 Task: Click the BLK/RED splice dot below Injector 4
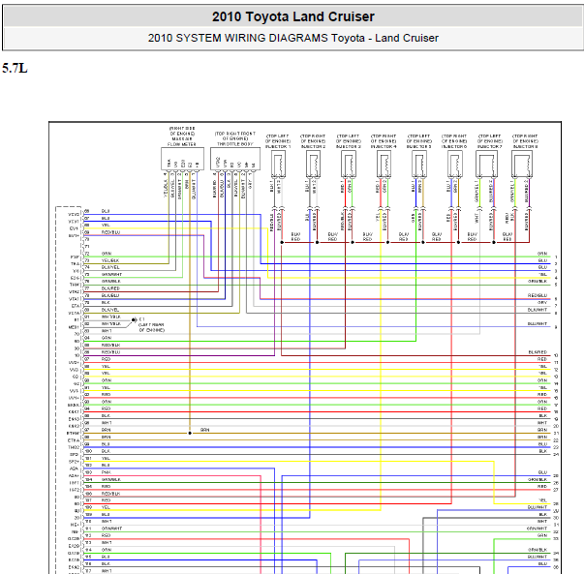tap(387, 242)
